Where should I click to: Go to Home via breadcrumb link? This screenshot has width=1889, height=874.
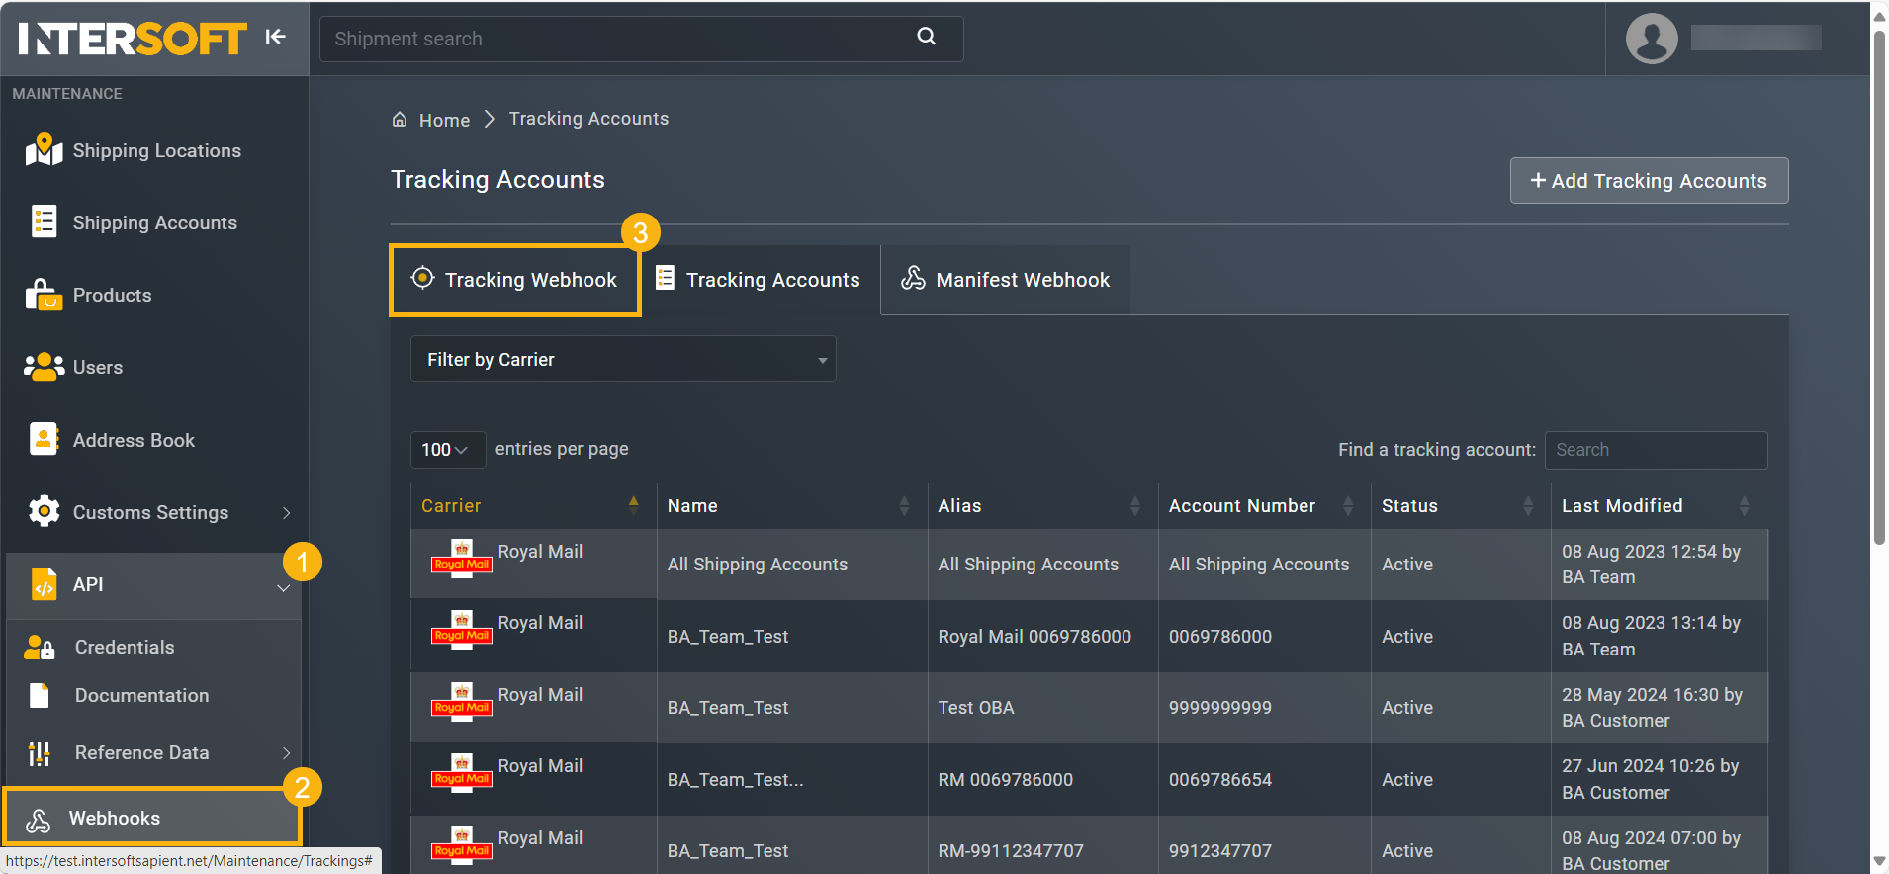[x=444, y=120]
